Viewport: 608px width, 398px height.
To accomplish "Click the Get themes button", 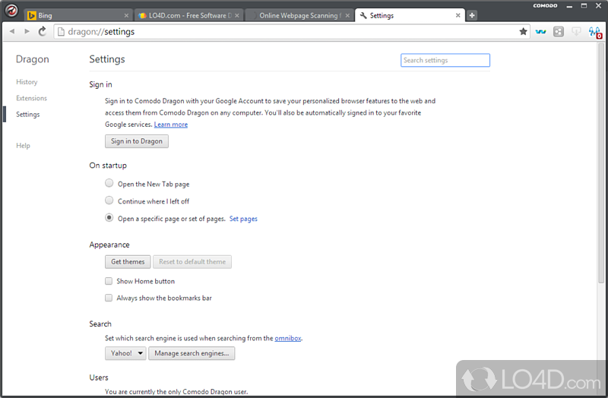I will click(128, 261).
